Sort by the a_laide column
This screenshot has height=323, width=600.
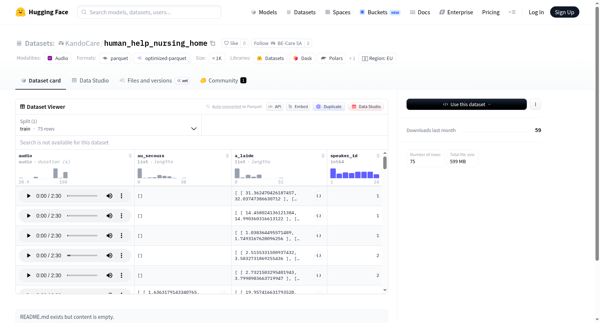click(323, 156)
